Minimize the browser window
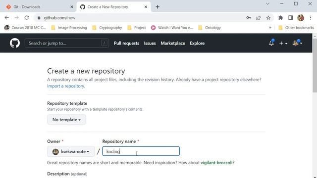 coord(282,3)
